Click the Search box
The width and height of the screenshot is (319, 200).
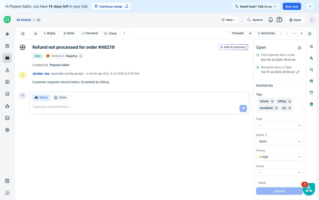[x=255, y=20]
